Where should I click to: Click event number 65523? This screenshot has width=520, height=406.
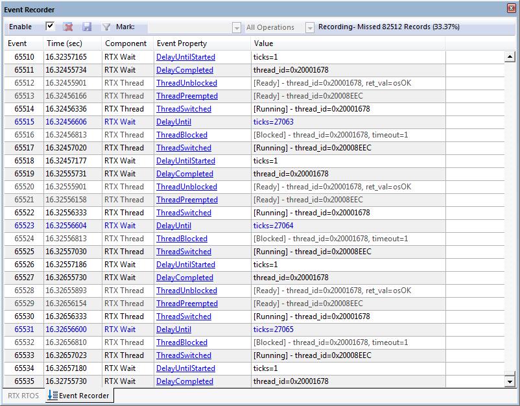[24, 226]
